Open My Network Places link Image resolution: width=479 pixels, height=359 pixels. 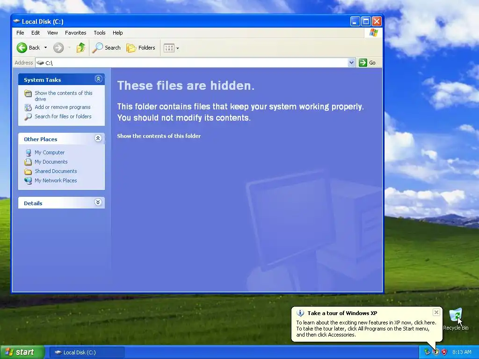click(x=56, y=180)
